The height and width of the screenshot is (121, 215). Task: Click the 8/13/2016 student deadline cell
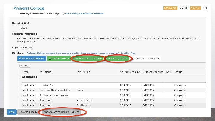[x=148, y=95]
